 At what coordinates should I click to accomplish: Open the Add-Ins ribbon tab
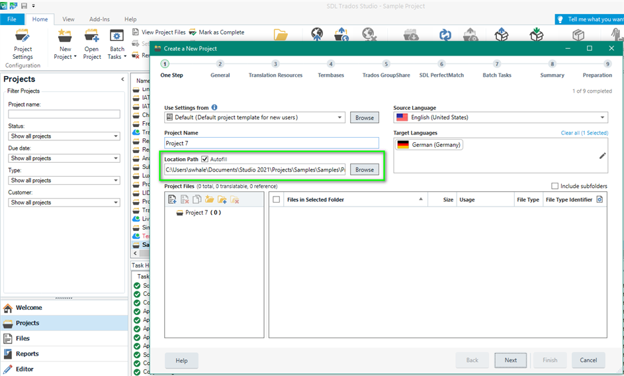(x=100, y=19)
